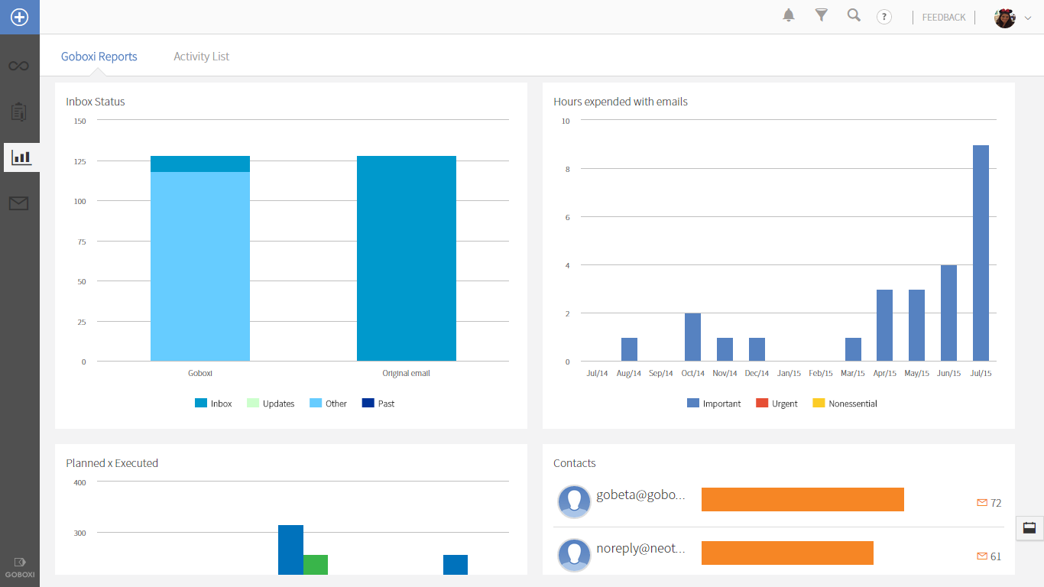Toggle the Inbox series in the legend
Screen dimensions: 1044x587
point(214,403)
